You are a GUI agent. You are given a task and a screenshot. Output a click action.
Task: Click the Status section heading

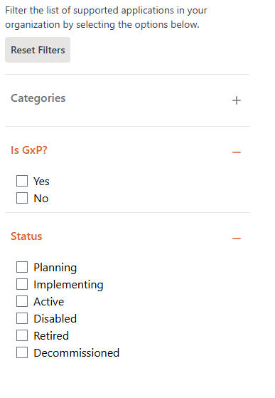coord(26,236)
